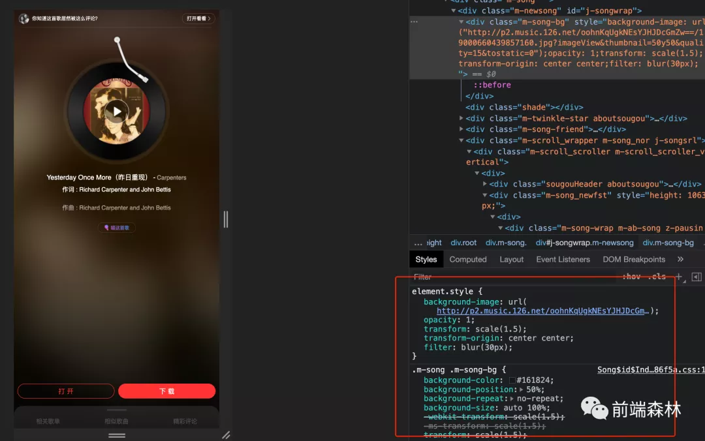Expand the background-repeat shorthand triangle
The height and width of the screenshot is (441, 705).
pyautogui.click(x=512, y=399)
